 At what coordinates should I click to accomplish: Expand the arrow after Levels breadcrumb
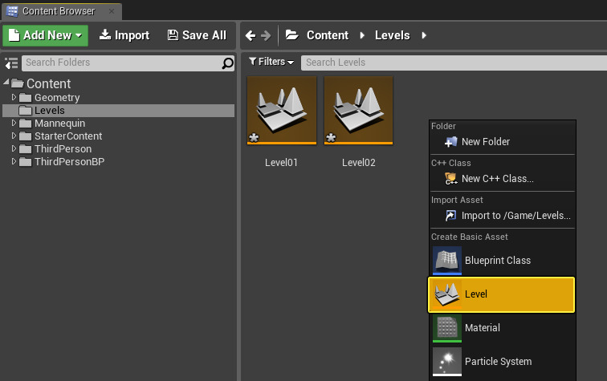[424, 35]
